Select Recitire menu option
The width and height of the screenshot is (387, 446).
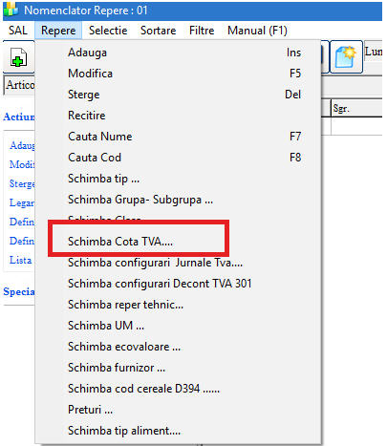point(178,116)
